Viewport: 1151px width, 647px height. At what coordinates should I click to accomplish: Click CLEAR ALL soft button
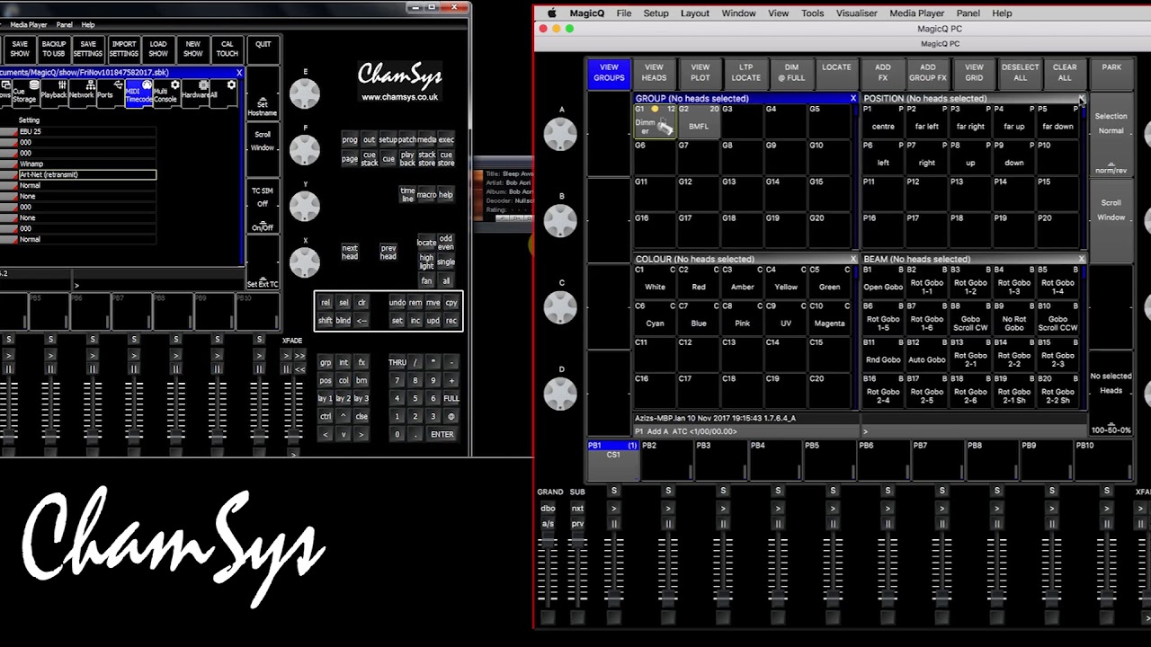coord(1065,73)
